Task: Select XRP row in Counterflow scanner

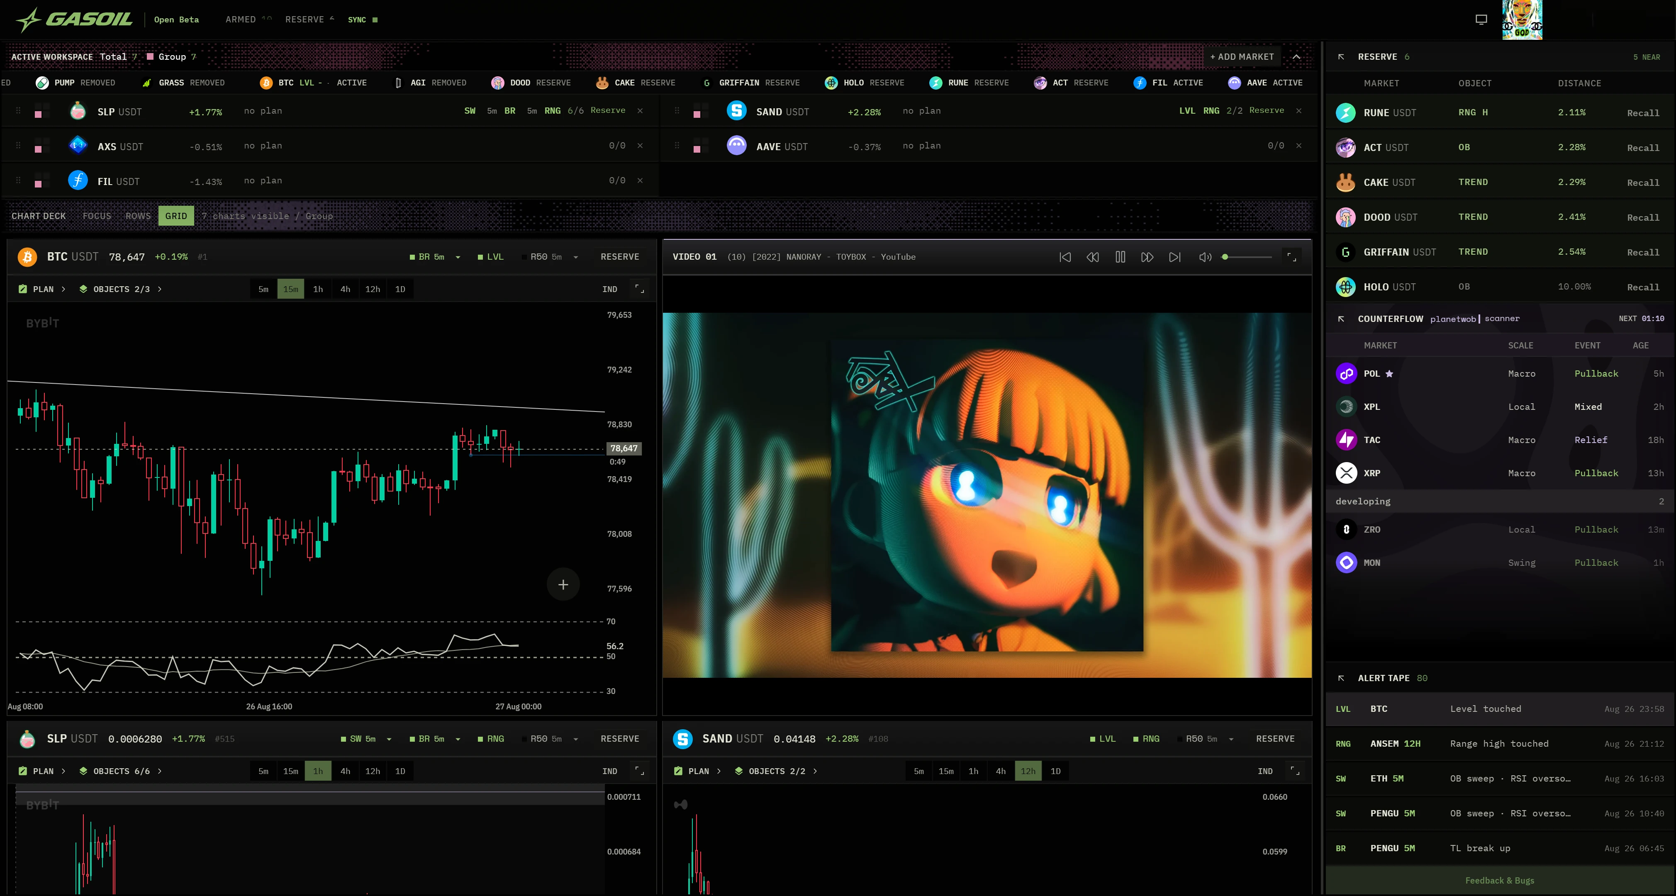Action: click(x=1499, y=473)
